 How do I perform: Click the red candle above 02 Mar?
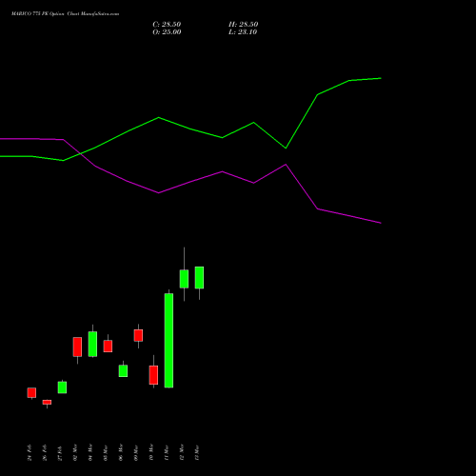[x=77, y=347]
